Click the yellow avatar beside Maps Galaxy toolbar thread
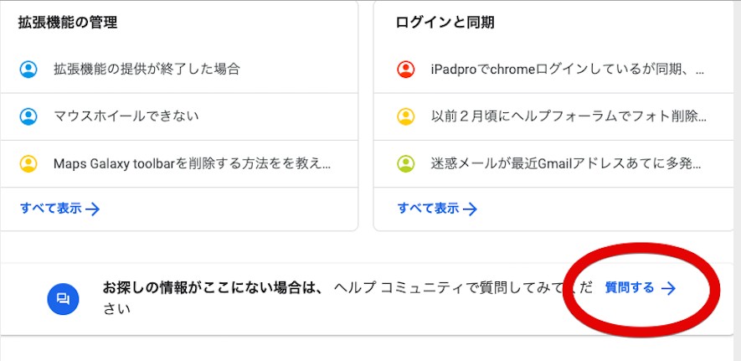The image size is (741, 361). coord(28,163)
